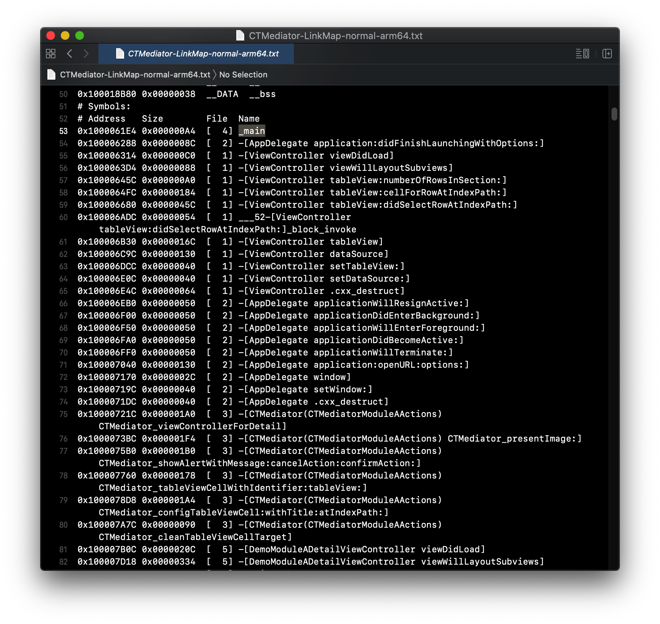This screenshot has width=660, height=624.
Task: Click '-[ViewController .cxx_destruct]'
Action: tap(321, 291)
